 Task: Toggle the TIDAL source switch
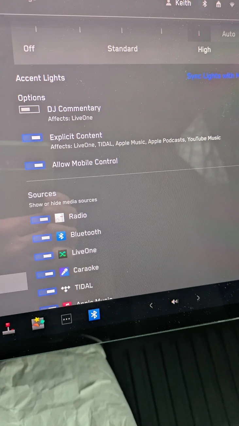tap(47, 291)
